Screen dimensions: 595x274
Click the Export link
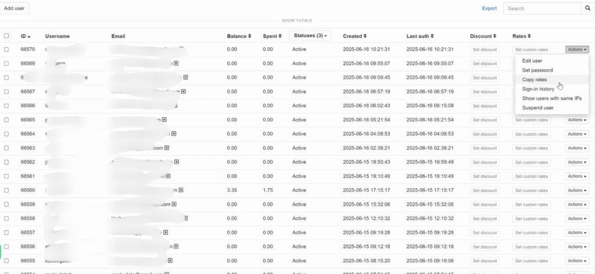point(489,9)
